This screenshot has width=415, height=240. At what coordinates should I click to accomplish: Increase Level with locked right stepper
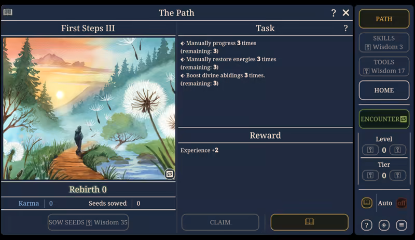tap(397, 150)
